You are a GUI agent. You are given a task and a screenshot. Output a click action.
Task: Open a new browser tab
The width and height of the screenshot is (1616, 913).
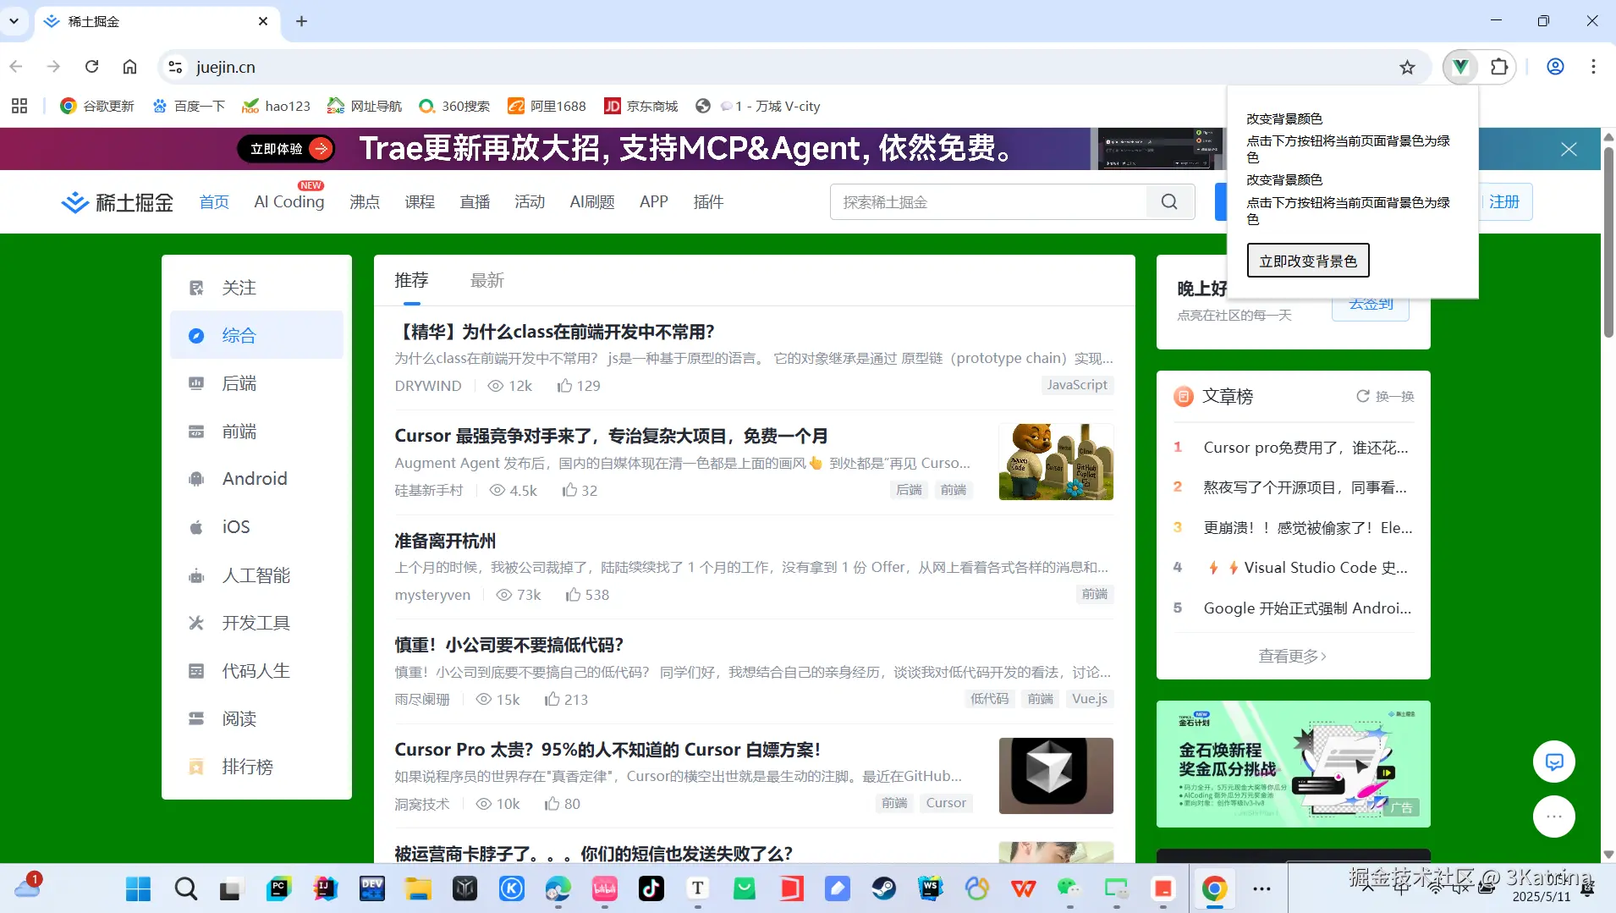(301, 21)
